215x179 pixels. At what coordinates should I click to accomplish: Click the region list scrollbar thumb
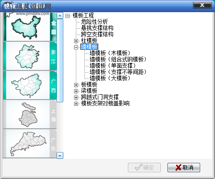click(60, 61)
